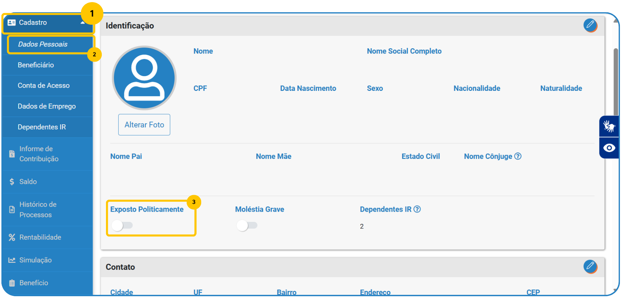
Task: Click the dollar sign Saldo icon
Action: pyautogui.click(x=12, y=182)
